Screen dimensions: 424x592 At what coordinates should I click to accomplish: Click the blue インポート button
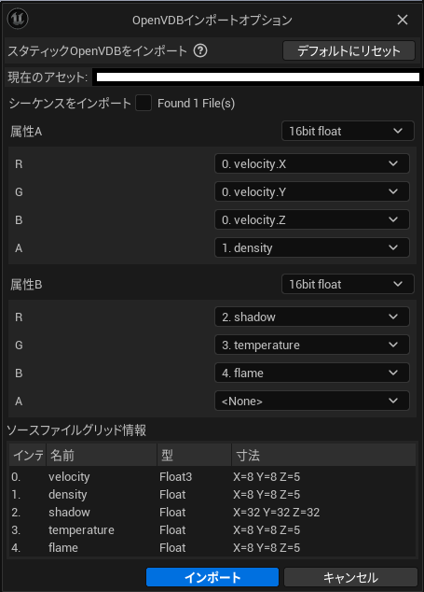pos(212,577)
